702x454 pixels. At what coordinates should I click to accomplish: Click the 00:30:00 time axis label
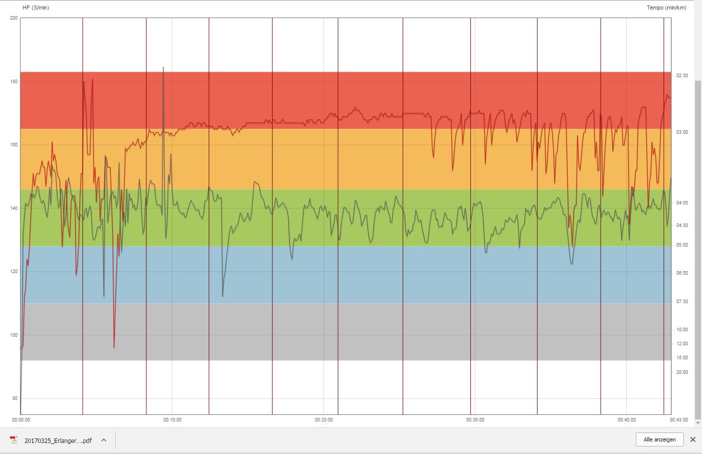tap(475, 420)
